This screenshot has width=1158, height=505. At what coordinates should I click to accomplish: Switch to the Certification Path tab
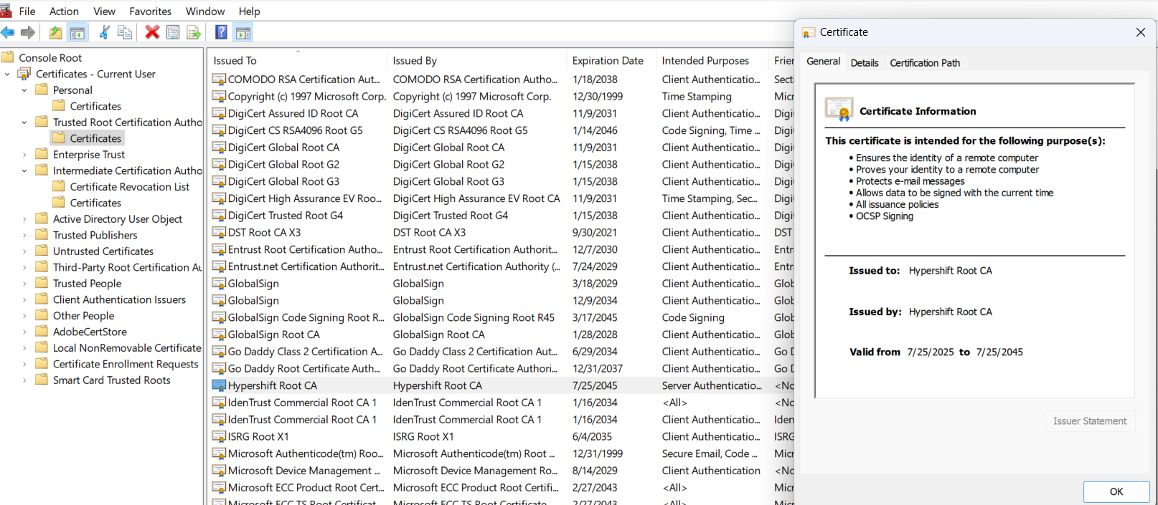[925, 63]
